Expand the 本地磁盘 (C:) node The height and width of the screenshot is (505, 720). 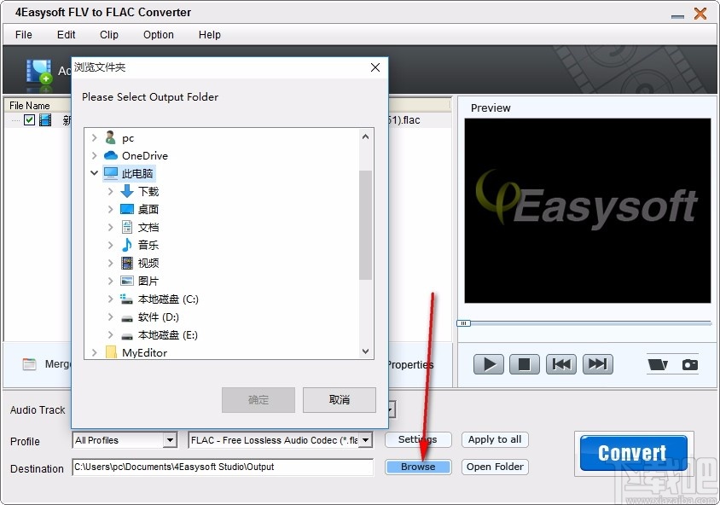(x=109, y=299)
